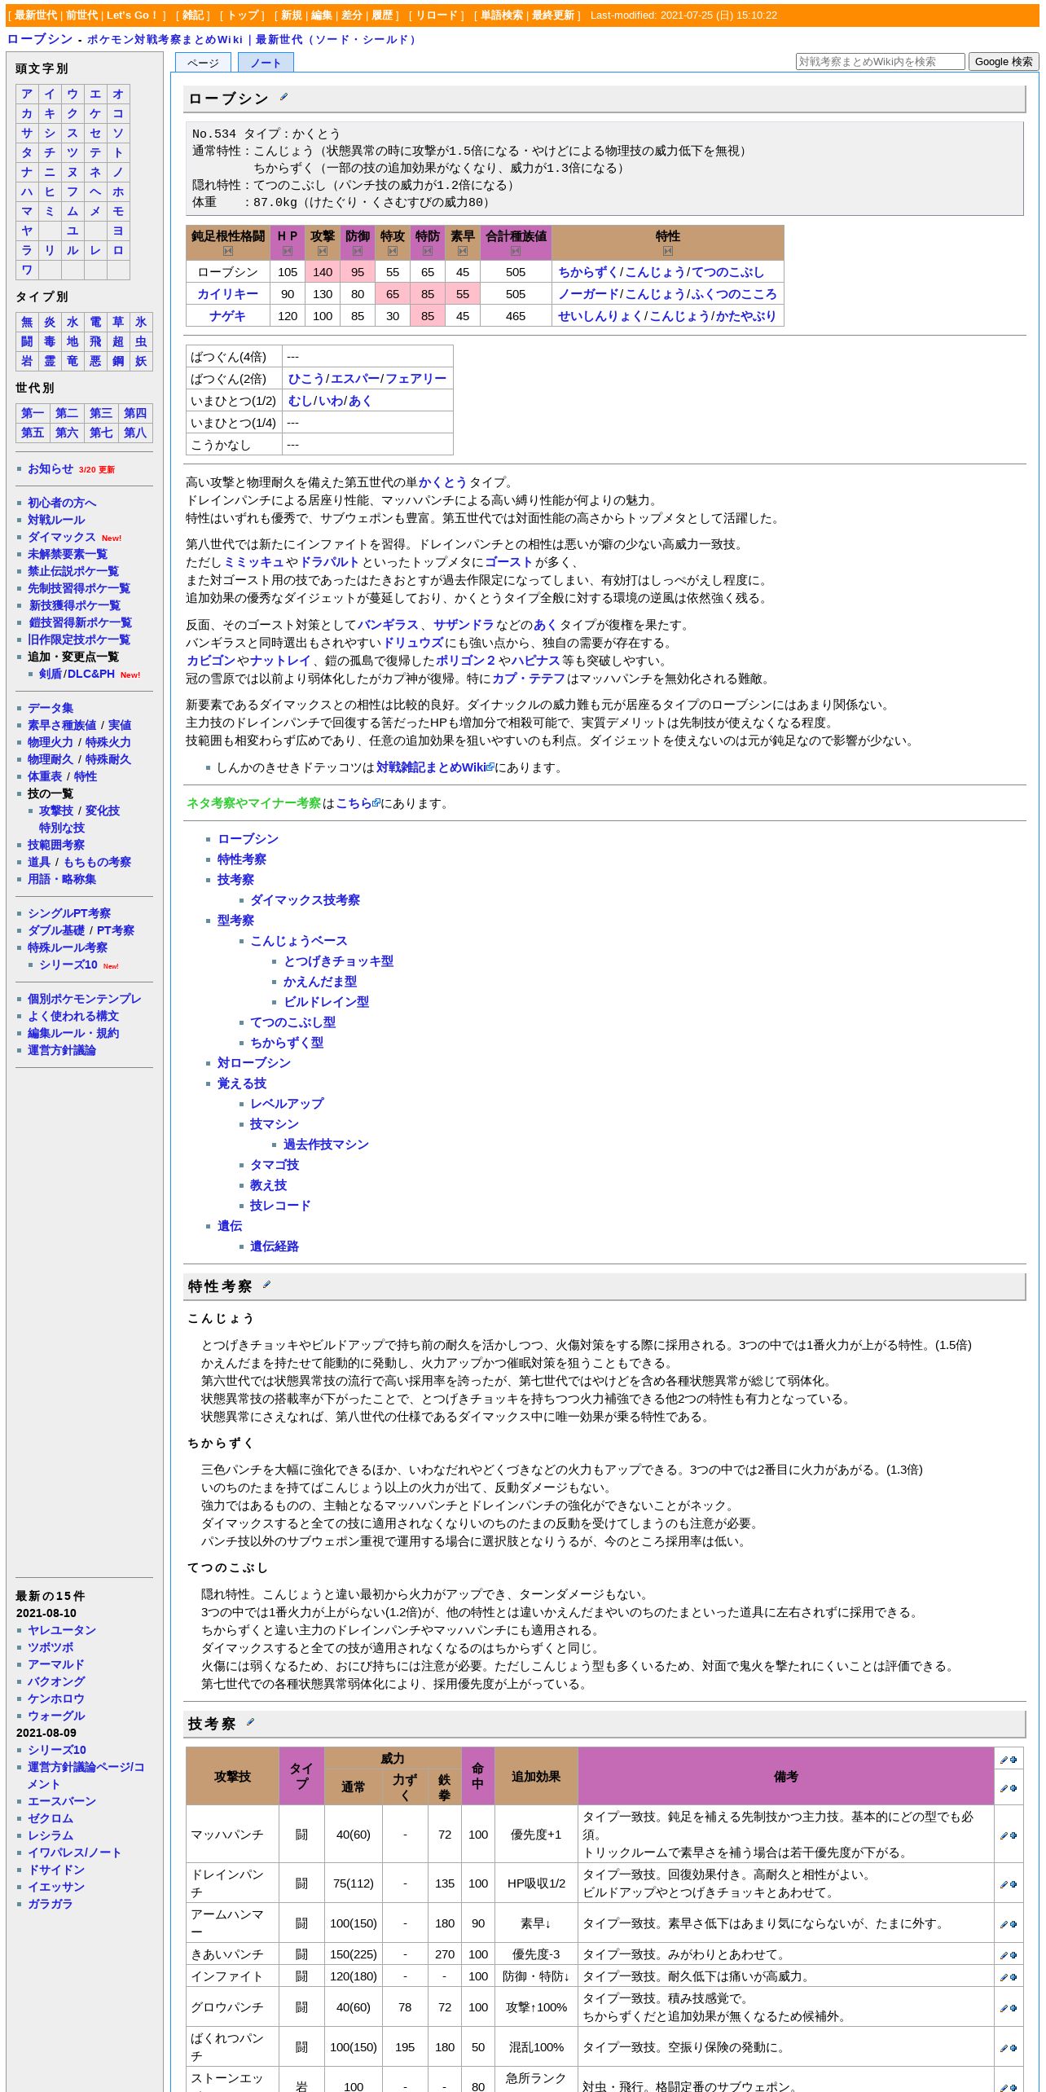This screenshot has height=2092, width=1046.
Task: Click date text '2021-08-10' in recent list
Action: pyautogui.click(x=46, y=1613)
